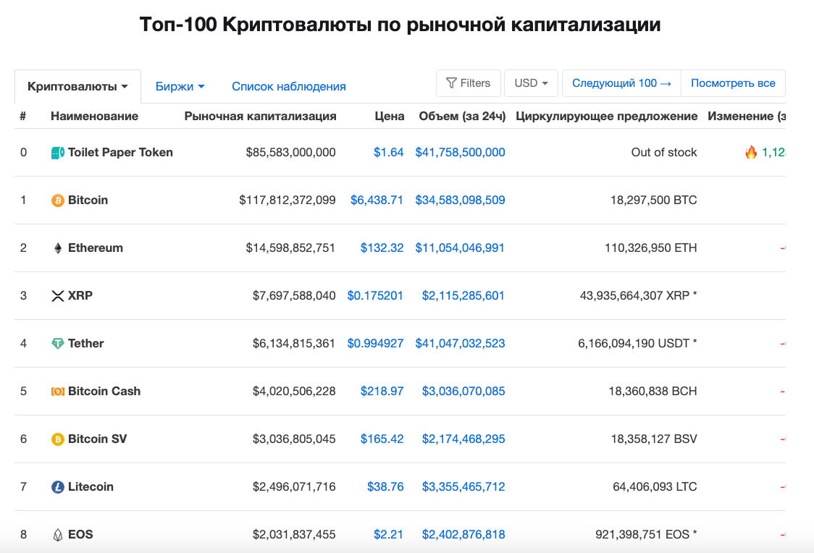Open Ethereum volume link $11,054,046,991
814x553 pixels.
(460, 248)
